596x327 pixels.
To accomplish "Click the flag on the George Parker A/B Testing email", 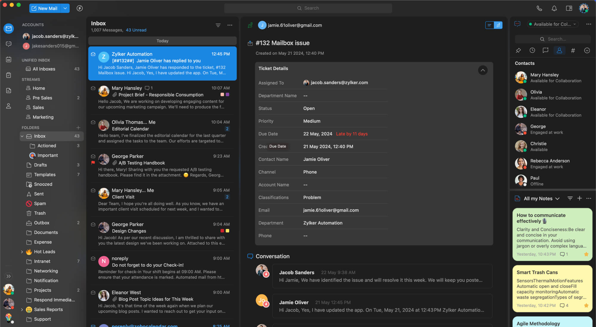I will tap(93, 163).
